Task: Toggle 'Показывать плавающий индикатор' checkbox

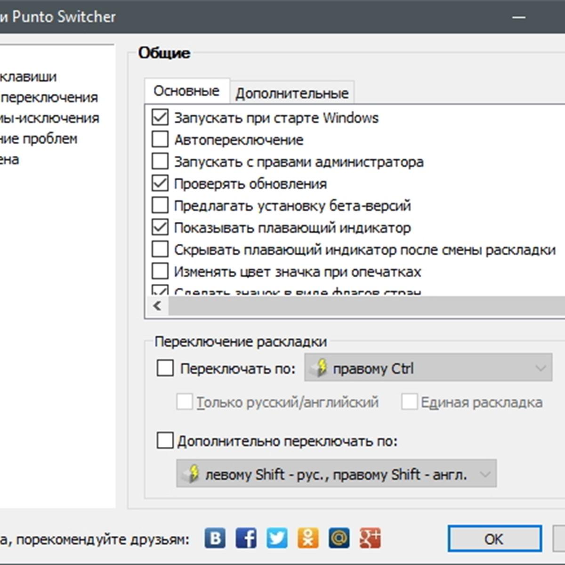Action: (x=160, y=227)
